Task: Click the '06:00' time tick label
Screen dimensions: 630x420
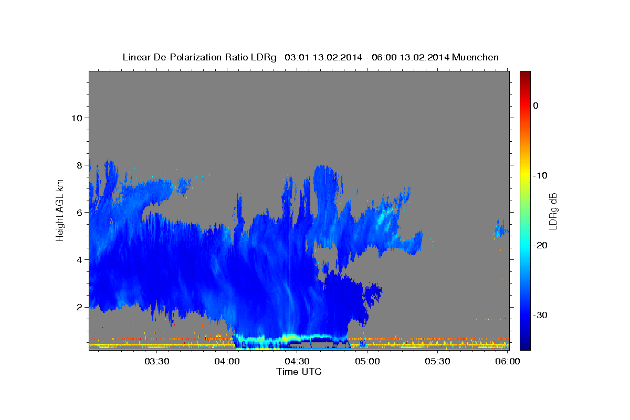Action: (508, 362)
